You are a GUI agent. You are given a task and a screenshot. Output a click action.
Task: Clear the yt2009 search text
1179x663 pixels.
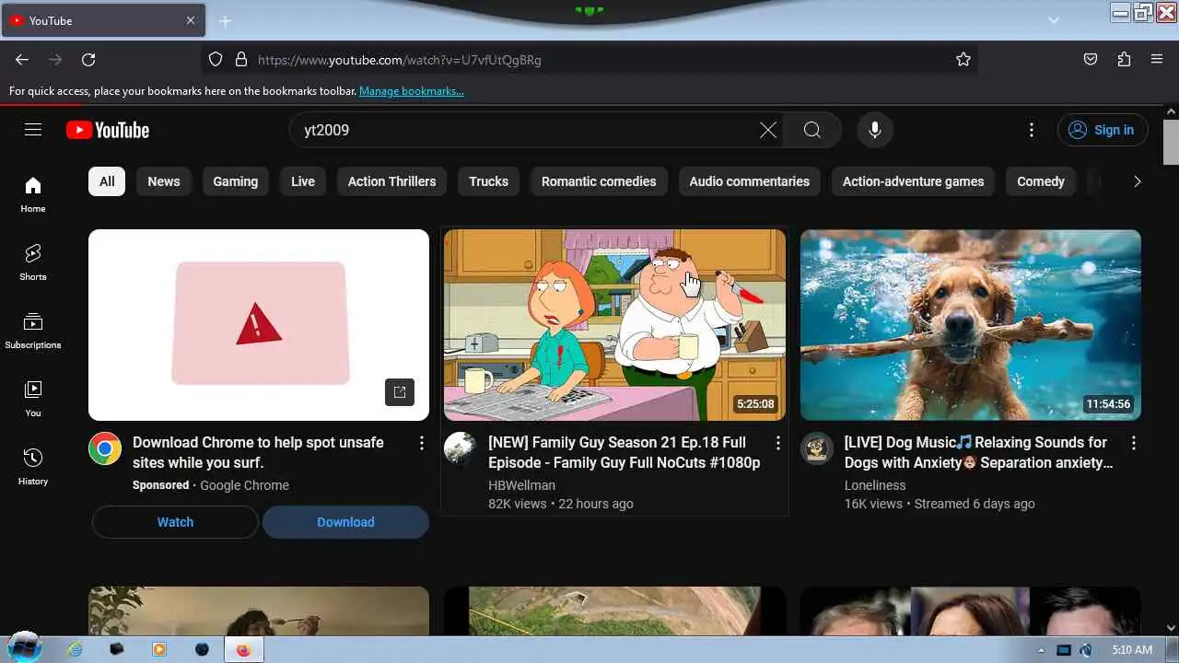tap(768, 130)
